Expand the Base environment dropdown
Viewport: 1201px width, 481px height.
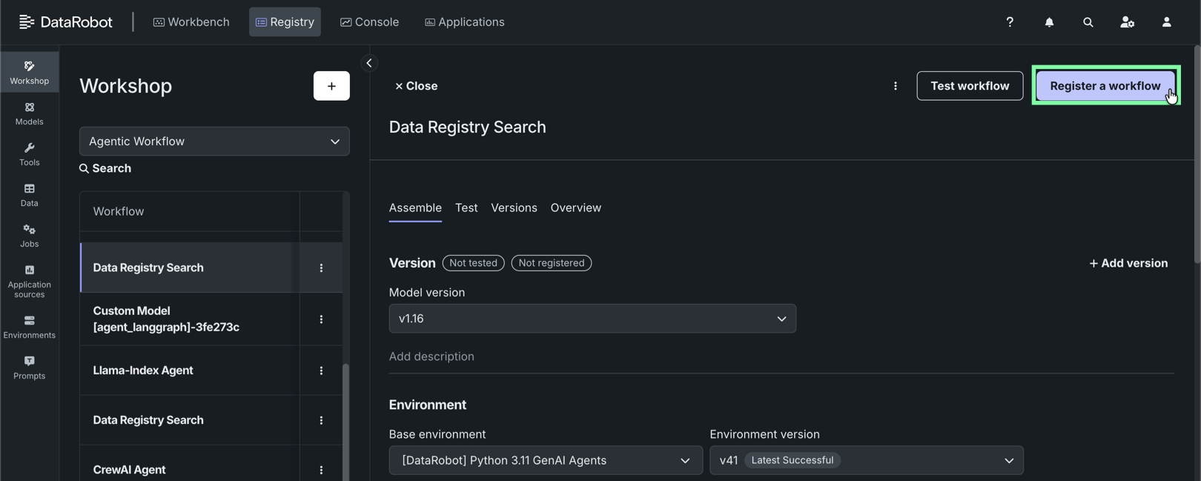[546, 460]
